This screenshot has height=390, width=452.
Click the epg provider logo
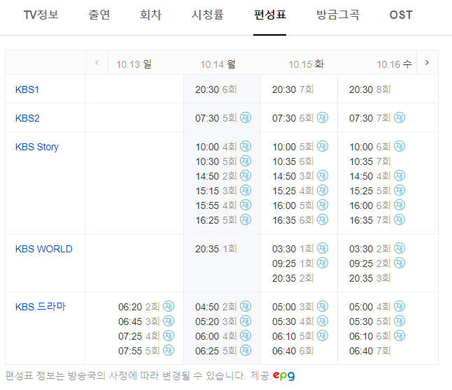point(284,375)
